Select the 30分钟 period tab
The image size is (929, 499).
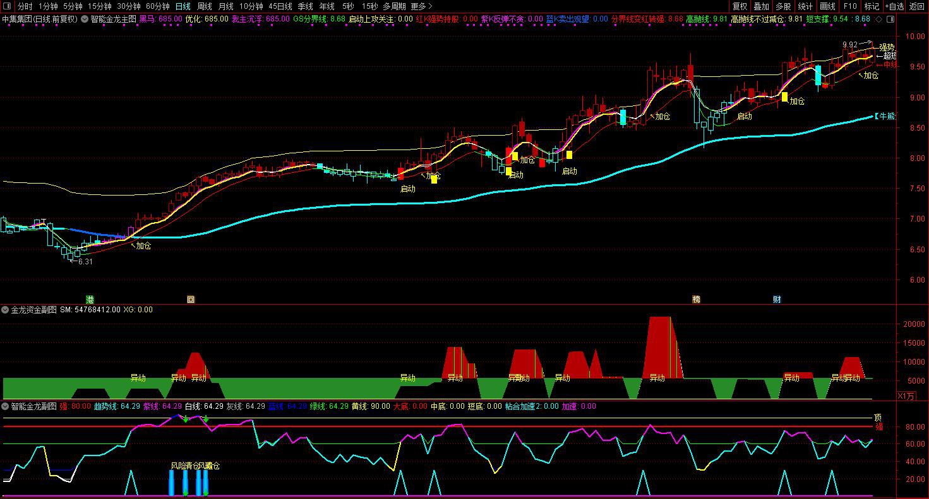[x=129, y=6]
